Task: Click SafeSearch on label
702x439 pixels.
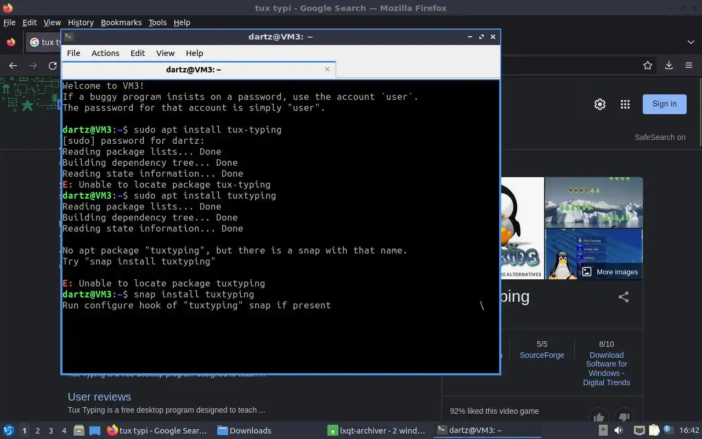Action: [x=660, y=137]
